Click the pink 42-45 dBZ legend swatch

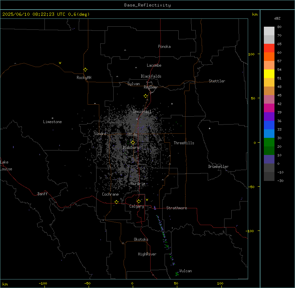tap(269, 99)
